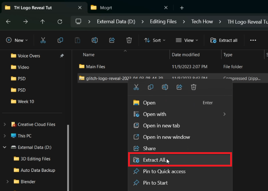Viewport: 268px width, 191px height.
Task: Open the View dropdown menu
Action: [x=187, y=40]
